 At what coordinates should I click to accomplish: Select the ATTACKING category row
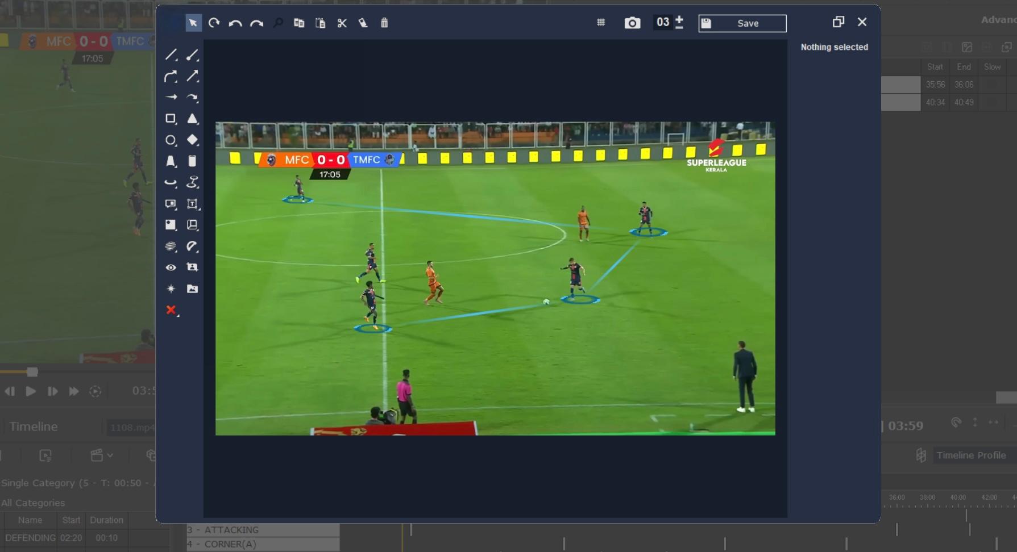pos(263,530)
